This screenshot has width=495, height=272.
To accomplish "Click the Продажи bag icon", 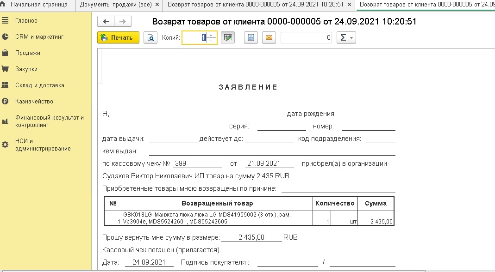I will click(x=6, y=53).
